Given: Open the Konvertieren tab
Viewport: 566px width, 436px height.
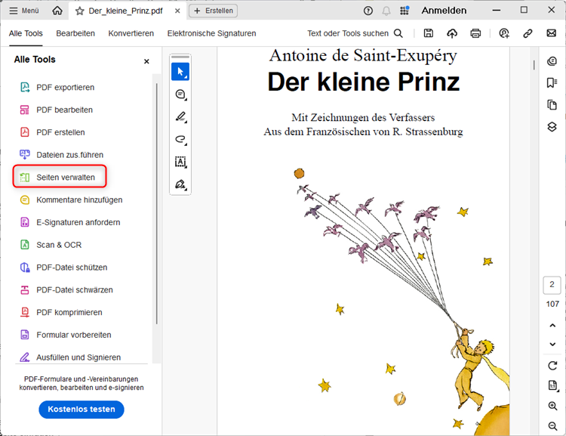Looking at the screenshot, I should pos(131,33).
